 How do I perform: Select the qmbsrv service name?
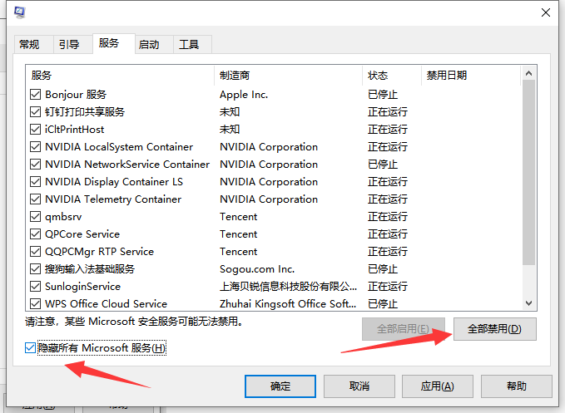coord(63,217)
